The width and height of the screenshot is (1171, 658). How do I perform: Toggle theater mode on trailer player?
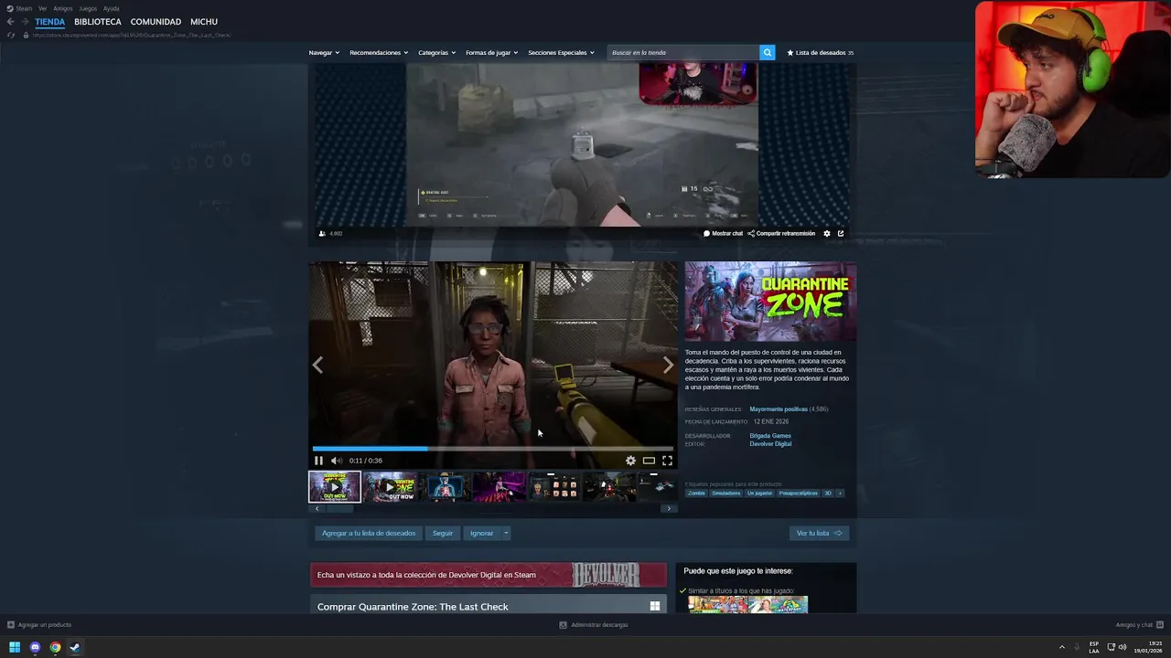[x=649, y=461]
